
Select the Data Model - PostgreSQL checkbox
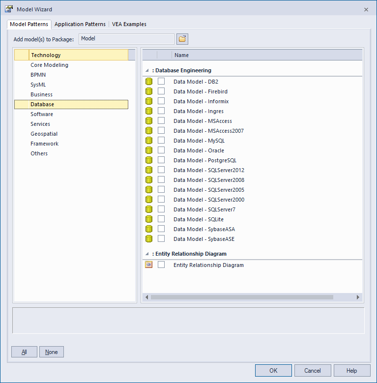pos(161,160)
